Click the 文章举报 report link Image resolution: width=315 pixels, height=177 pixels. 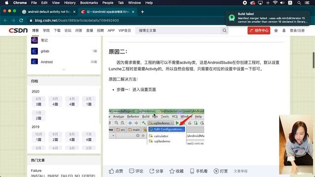pyautogui.click(x=241, y=171)
